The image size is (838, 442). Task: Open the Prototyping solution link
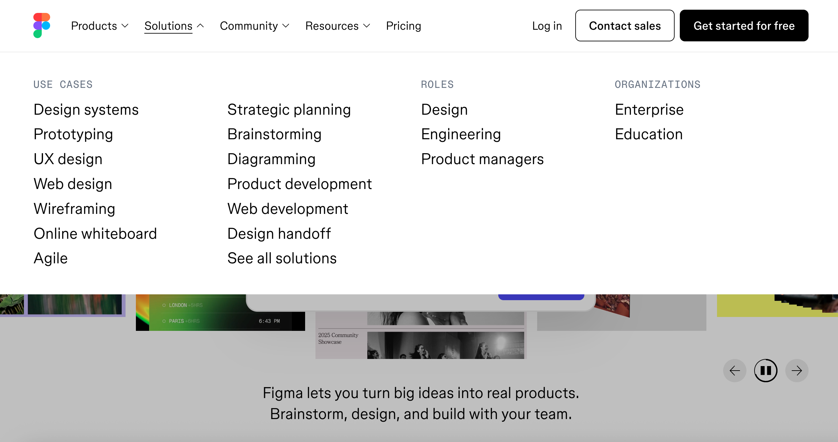73,134
